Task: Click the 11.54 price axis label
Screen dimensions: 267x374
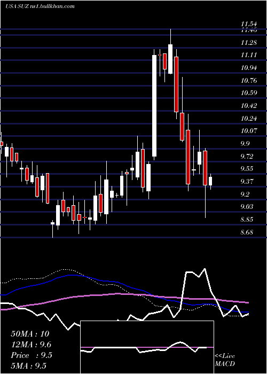Action: 249,24
